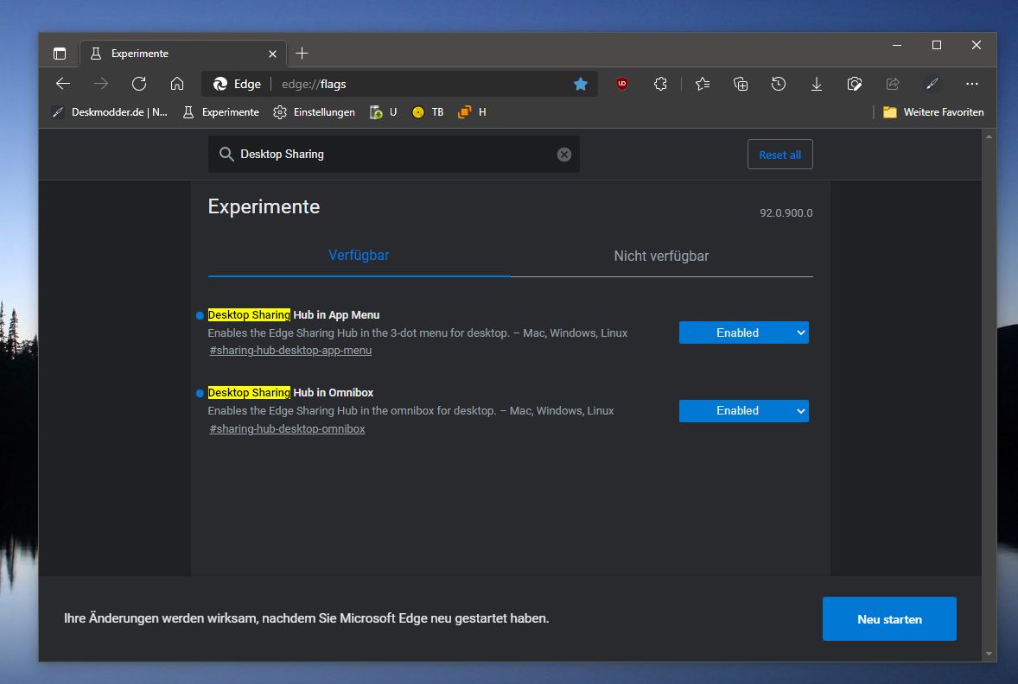Click the #sharing-hub-desktop-app-menu link
1018x684 pixels.
tap(290, 351)
